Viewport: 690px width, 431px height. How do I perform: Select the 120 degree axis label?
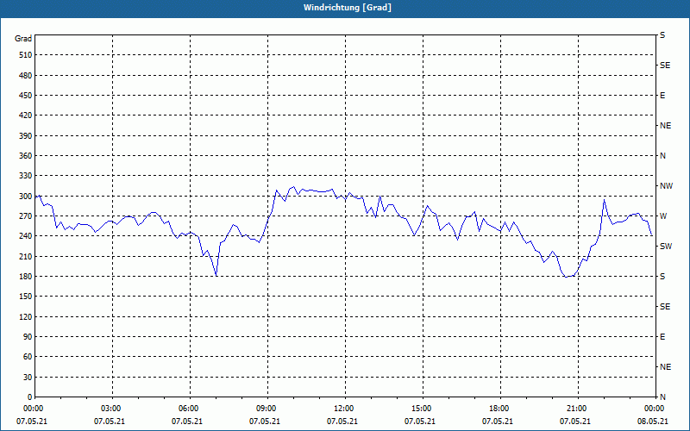click(x=26, y=316)
